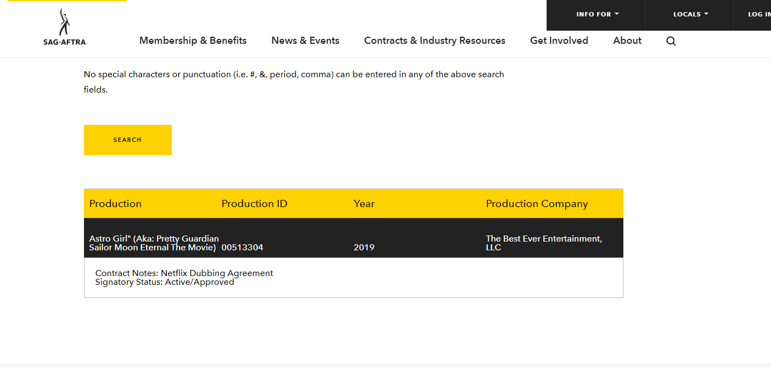Select production ID 00513304
Image resolution: width=771 pixels, height=367 pixels.
pos(242,248)
